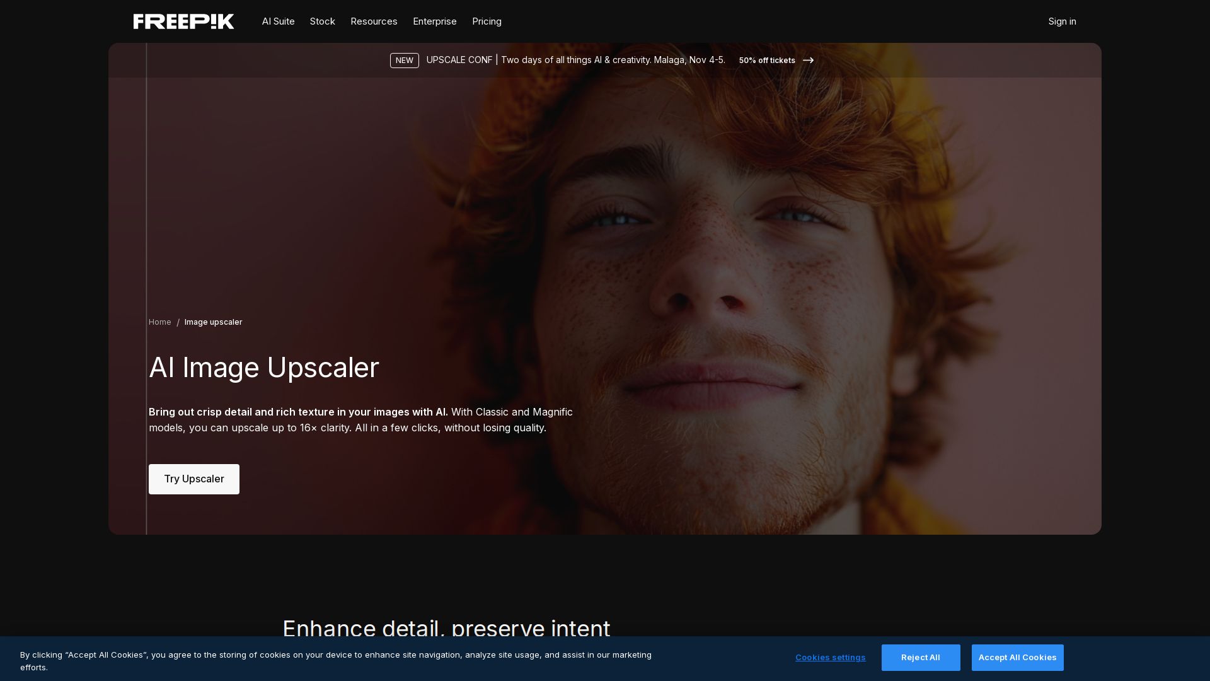
Task: Open the 50% off tickets offer
Action: tap(766, 60)
